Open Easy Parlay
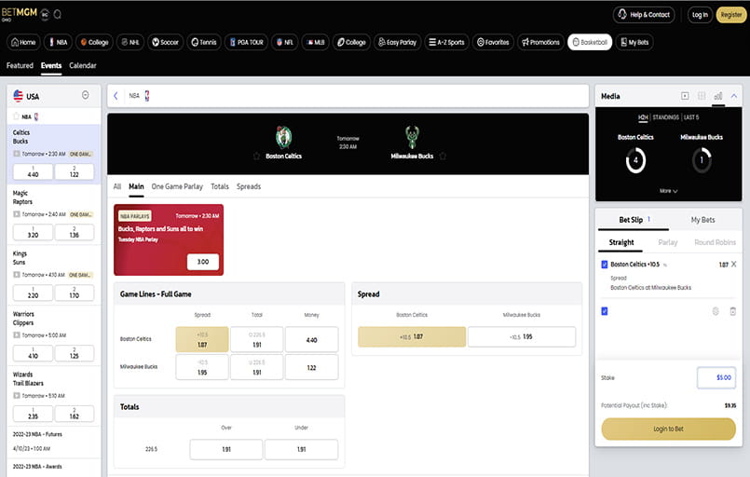750x477 pixels. (397, 42)
